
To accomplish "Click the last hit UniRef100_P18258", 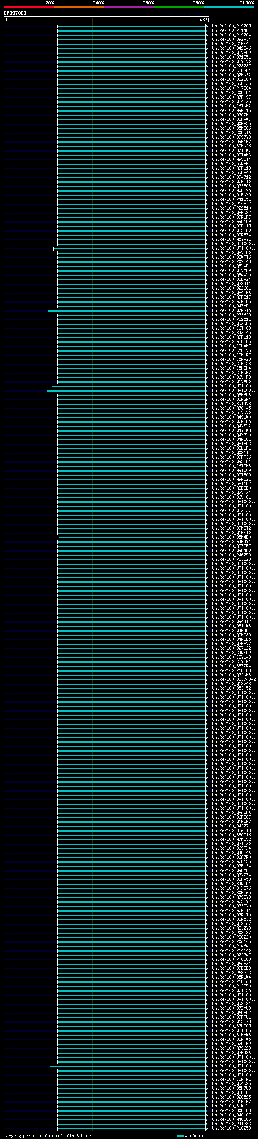I will [231, 1128].
